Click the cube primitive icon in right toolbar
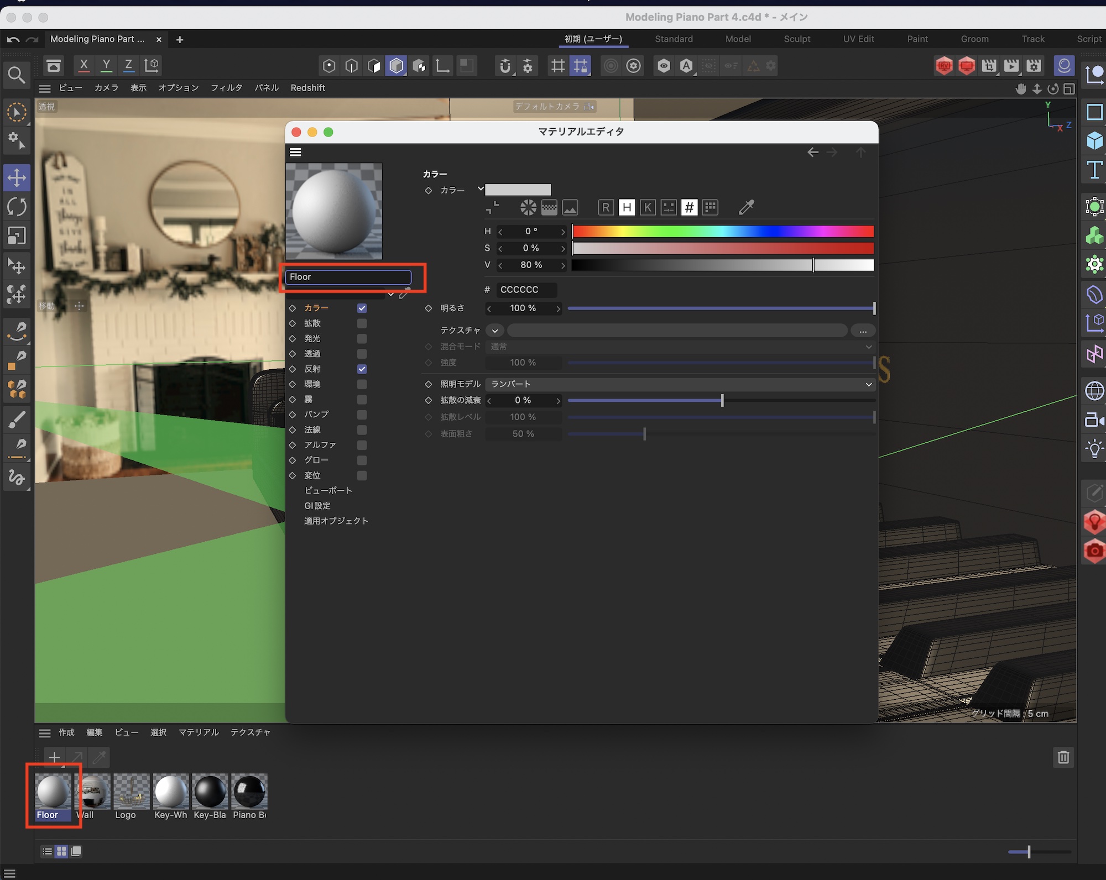Screen dimensions: 1106x880 click(1094, 141)
